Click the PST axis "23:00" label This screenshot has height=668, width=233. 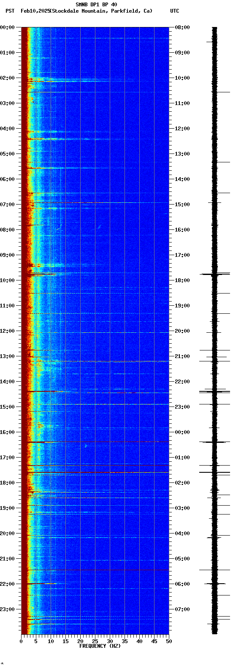(x=7, y=609)
